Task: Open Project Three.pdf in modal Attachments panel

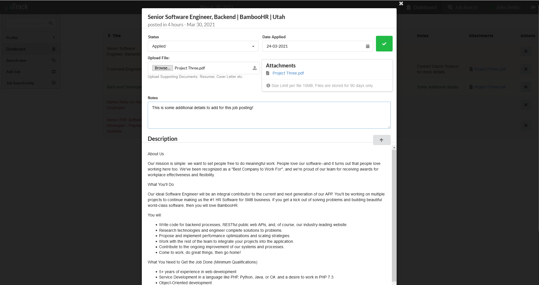Action: coord(288,73)
